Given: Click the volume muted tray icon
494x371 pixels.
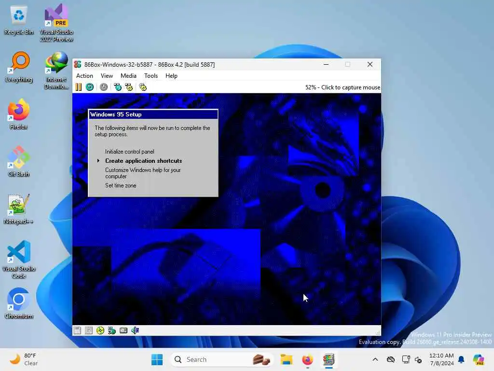Looking at the screenshot, I should tap(418, 359).
